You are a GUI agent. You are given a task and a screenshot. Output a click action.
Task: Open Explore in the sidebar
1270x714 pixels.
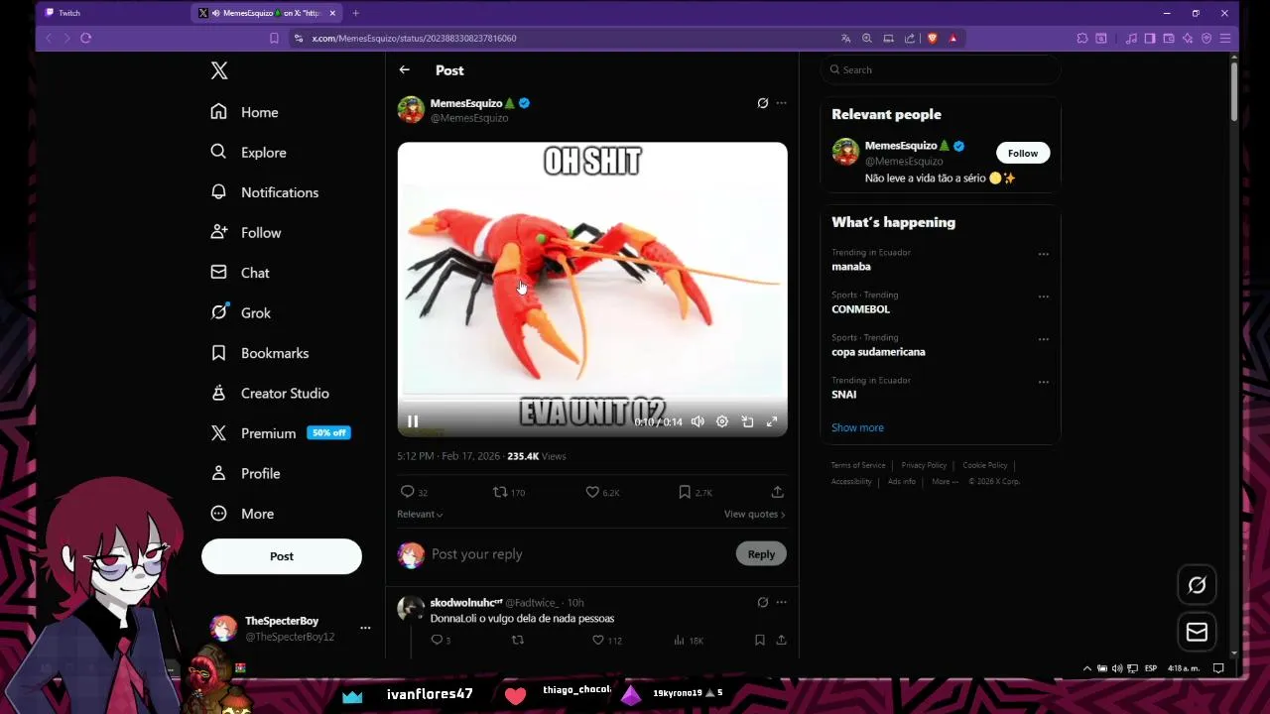click(248, 153)
